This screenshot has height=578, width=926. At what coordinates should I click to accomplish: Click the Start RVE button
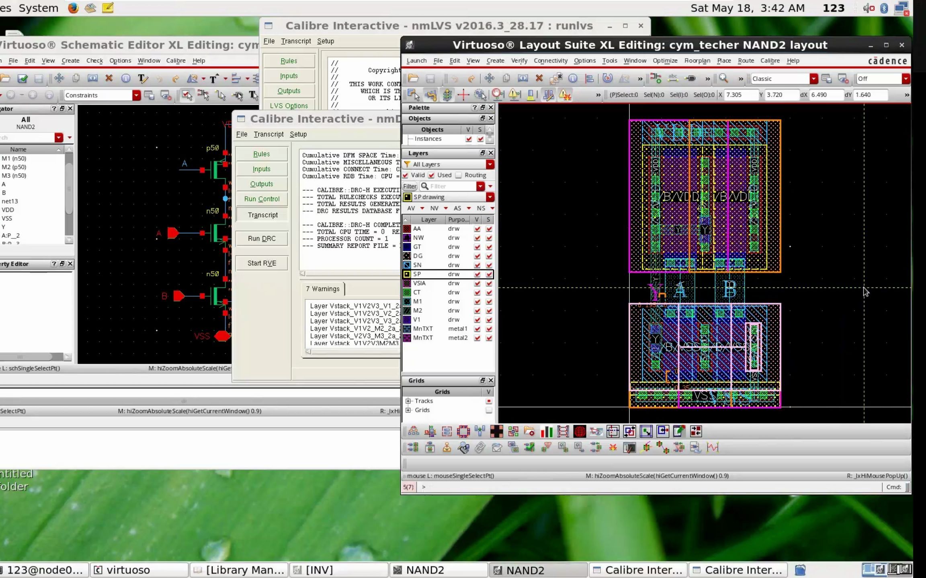coord(262,263)
